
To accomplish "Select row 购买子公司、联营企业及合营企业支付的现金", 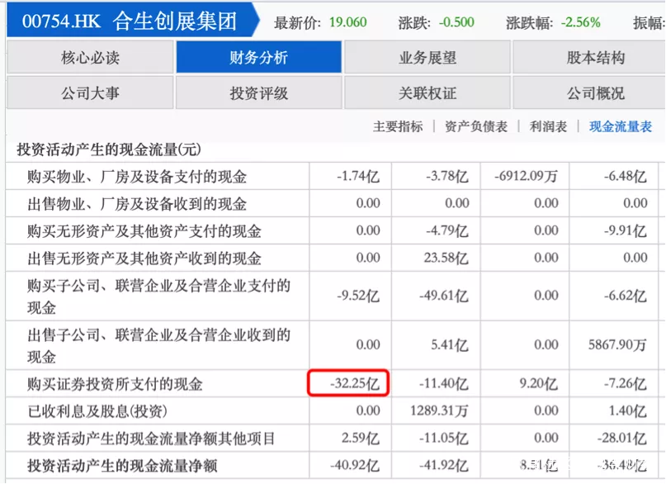I will click(332, 296).
